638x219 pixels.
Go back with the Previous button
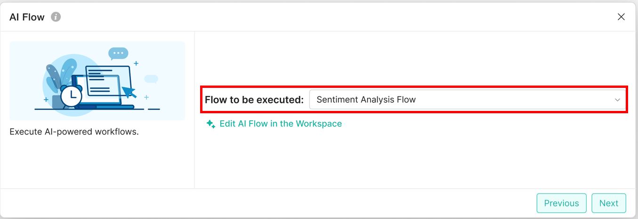(561, 203)
